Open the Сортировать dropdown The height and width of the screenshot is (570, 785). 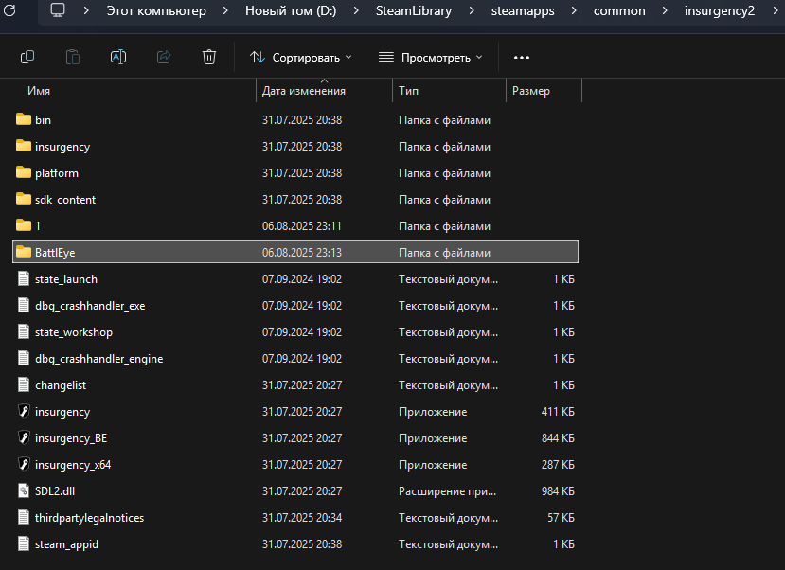pos(301,58)
